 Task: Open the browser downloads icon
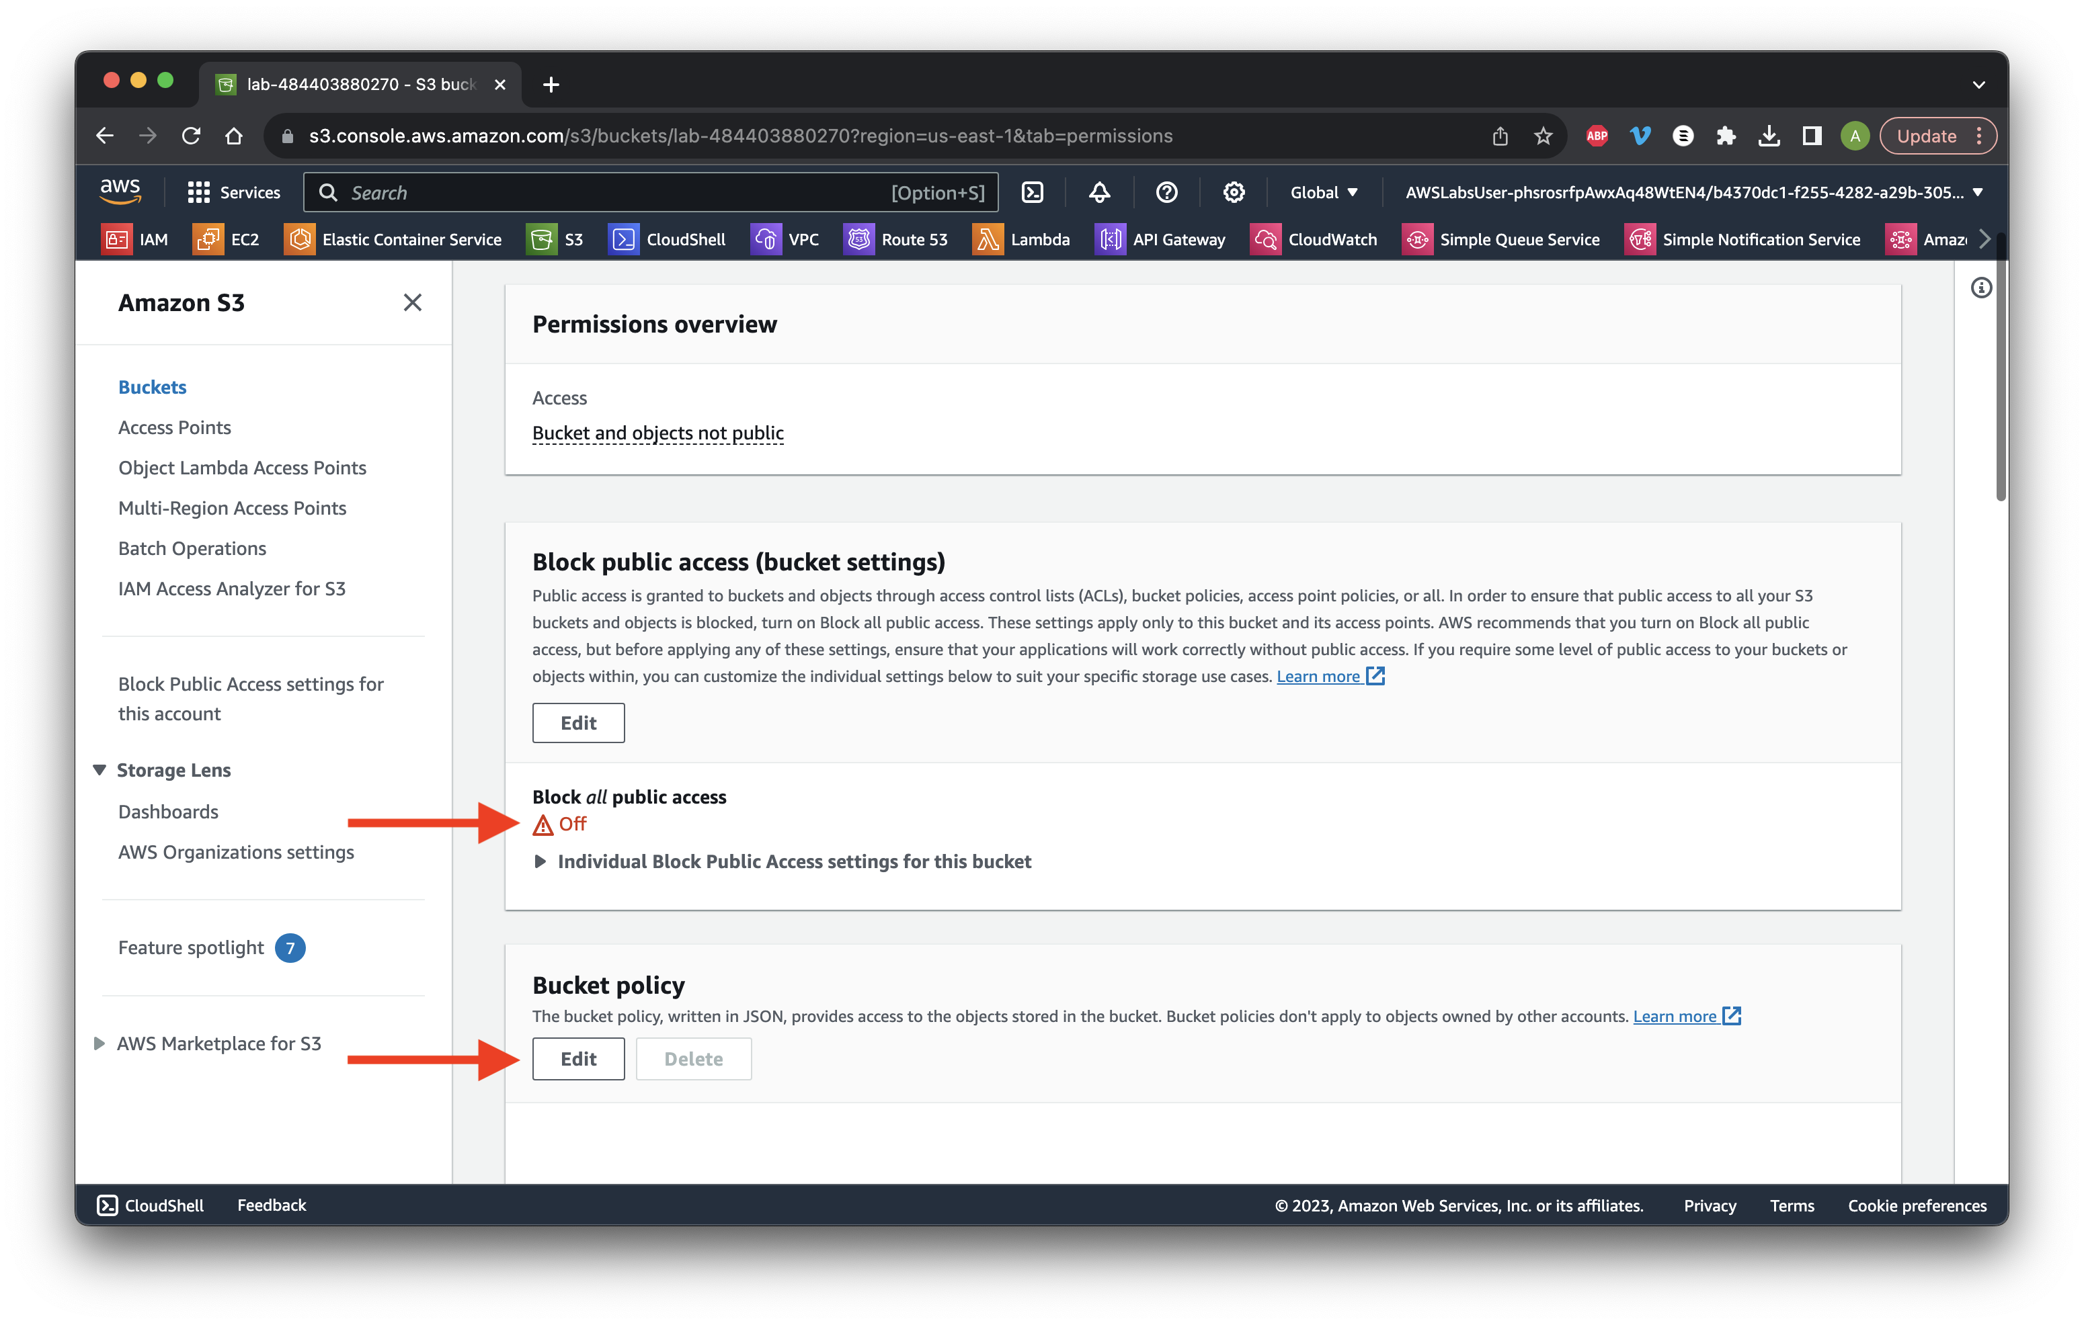[1769, 136]
